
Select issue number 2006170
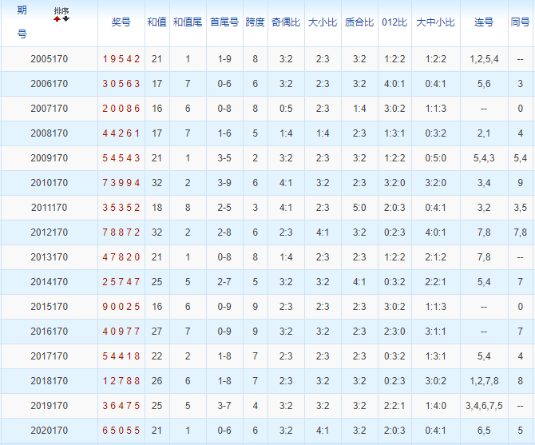(x=50, y=84)
